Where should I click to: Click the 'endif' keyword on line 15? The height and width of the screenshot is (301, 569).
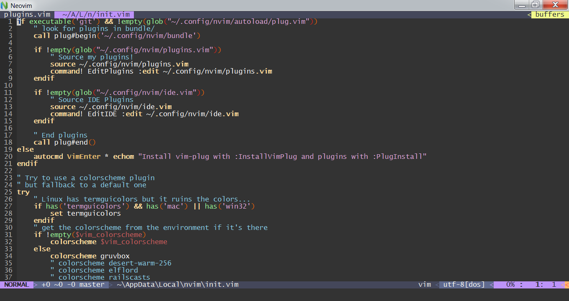tap(44, 121)
